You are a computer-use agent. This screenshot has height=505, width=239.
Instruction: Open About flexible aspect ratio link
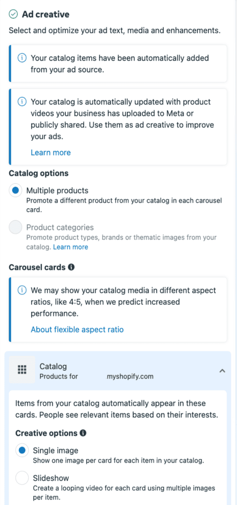point(77,330)
